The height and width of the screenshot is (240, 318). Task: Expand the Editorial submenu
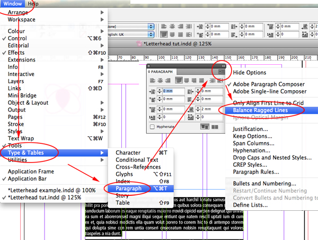pyautogui.click(x=54, y=46)
